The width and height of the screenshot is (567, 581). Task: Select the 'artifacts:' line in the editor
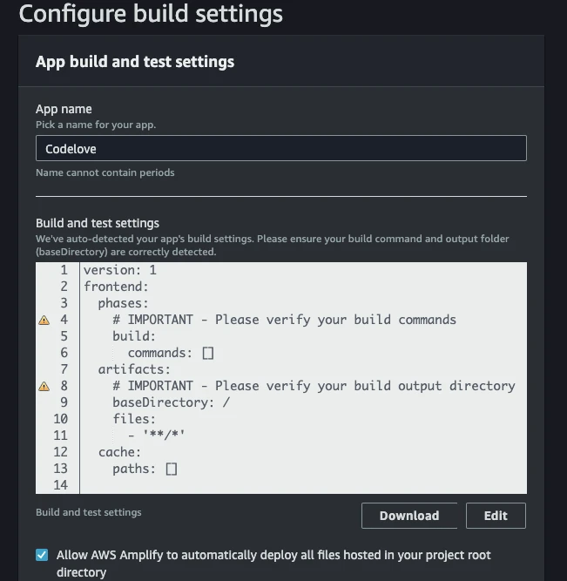click(x=135, y=369)
